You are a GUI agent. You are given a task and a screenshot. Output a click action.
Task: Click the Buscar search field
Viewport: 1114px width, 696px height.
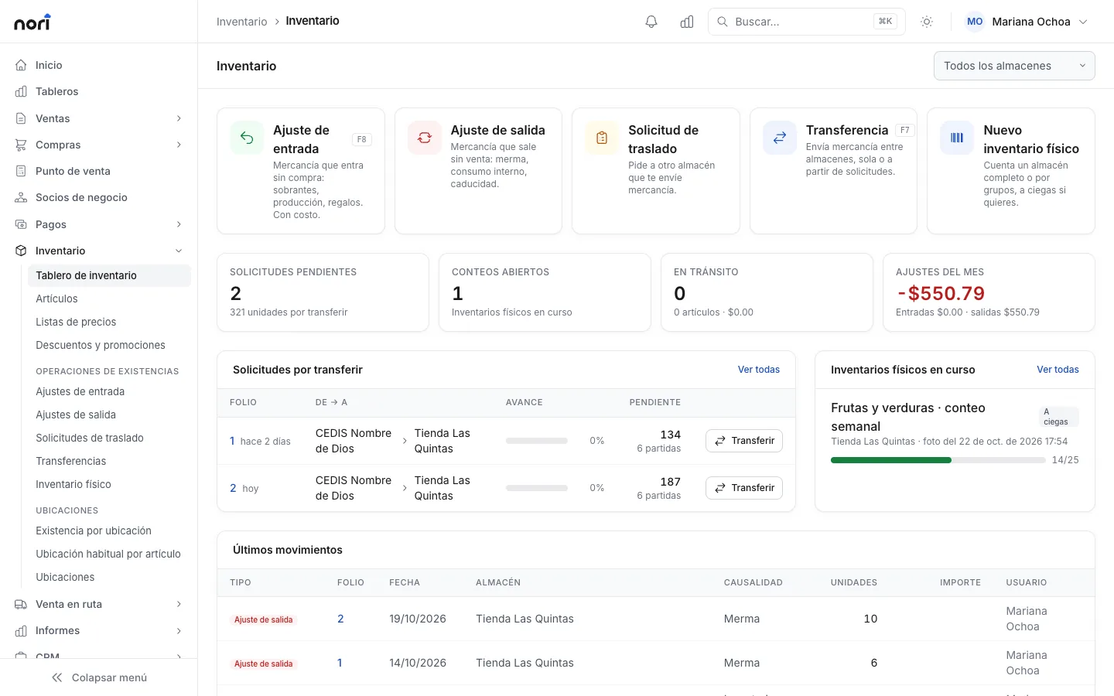(807, 22)
